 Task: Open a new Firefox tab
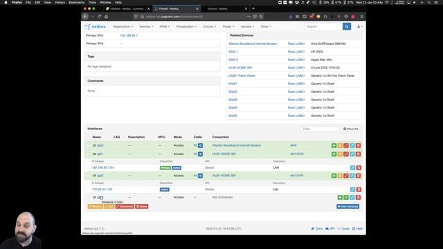click(253, 9)
